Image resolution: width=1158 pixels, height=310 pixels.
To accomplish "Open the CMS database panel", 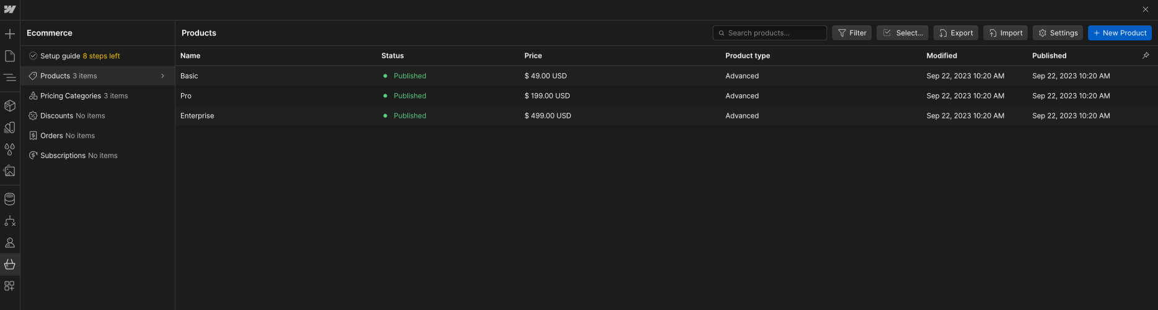I will 10,199.
